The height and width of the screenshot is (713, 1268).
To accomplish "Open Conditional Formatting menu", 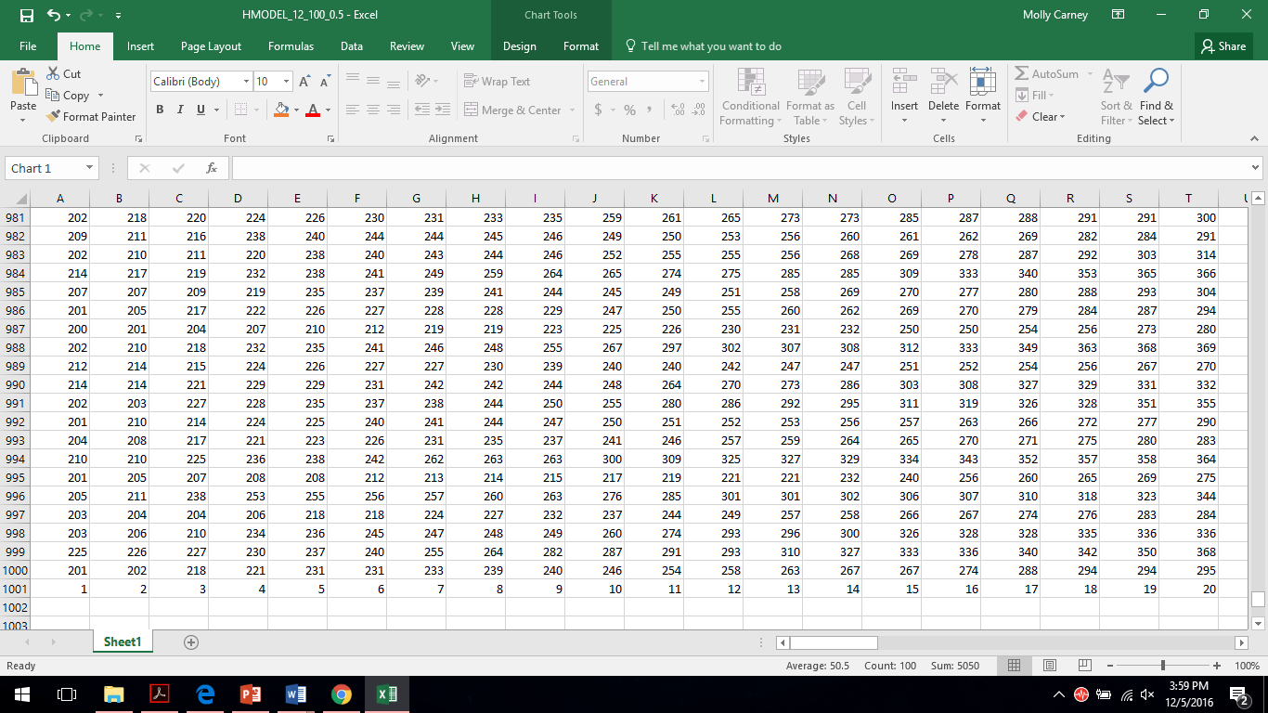I will [x=751, y=97].
